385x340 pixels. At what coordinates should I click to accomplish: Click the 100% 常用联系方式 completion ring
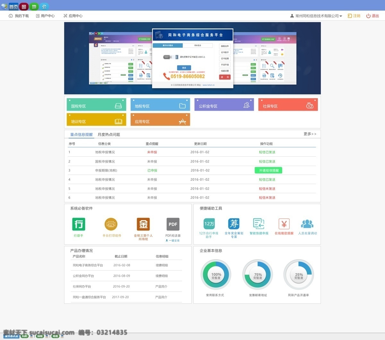click(216, 275)
